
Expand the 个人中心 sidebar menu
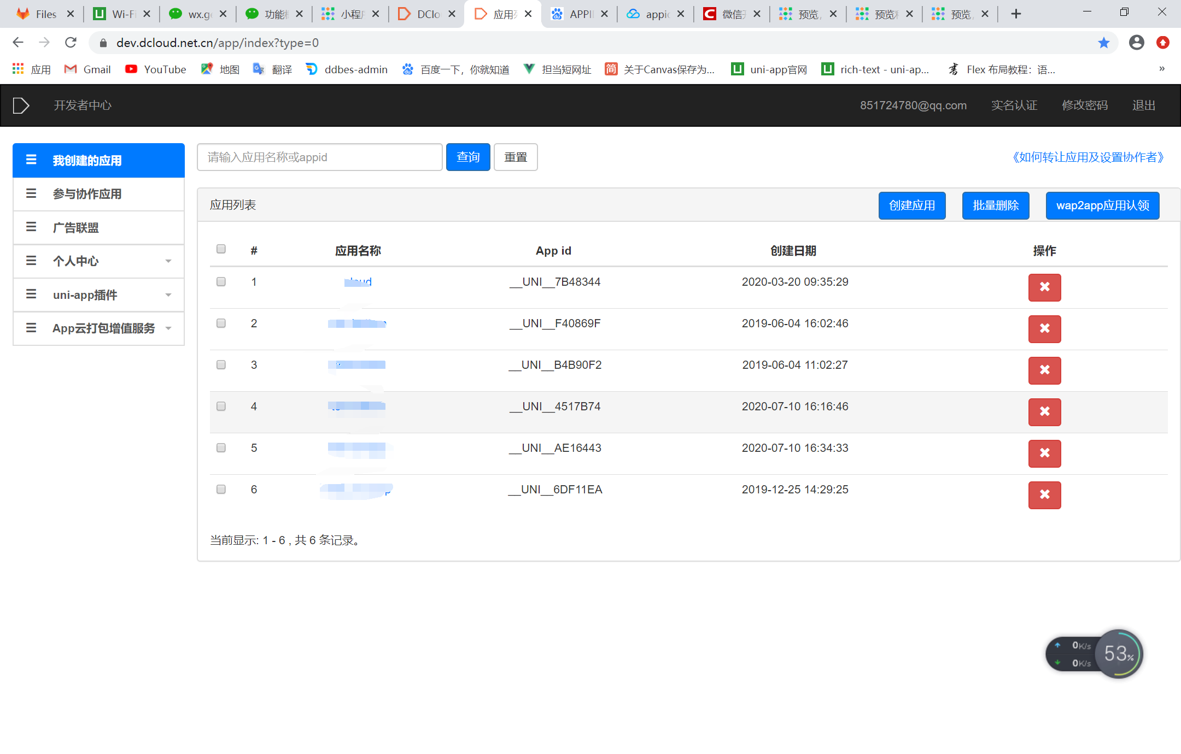(168, 261)
